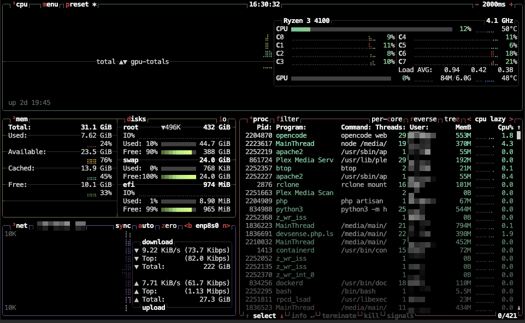Choose previous sort column arrow

coord(469,119)
